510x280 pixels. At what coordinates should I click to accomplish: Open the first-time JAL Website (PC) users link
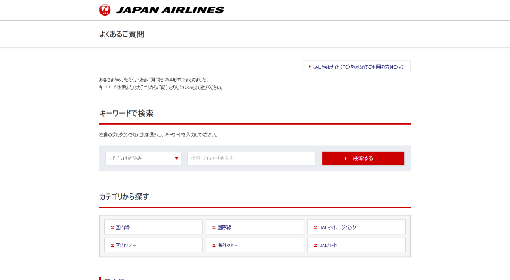(357, 67)
